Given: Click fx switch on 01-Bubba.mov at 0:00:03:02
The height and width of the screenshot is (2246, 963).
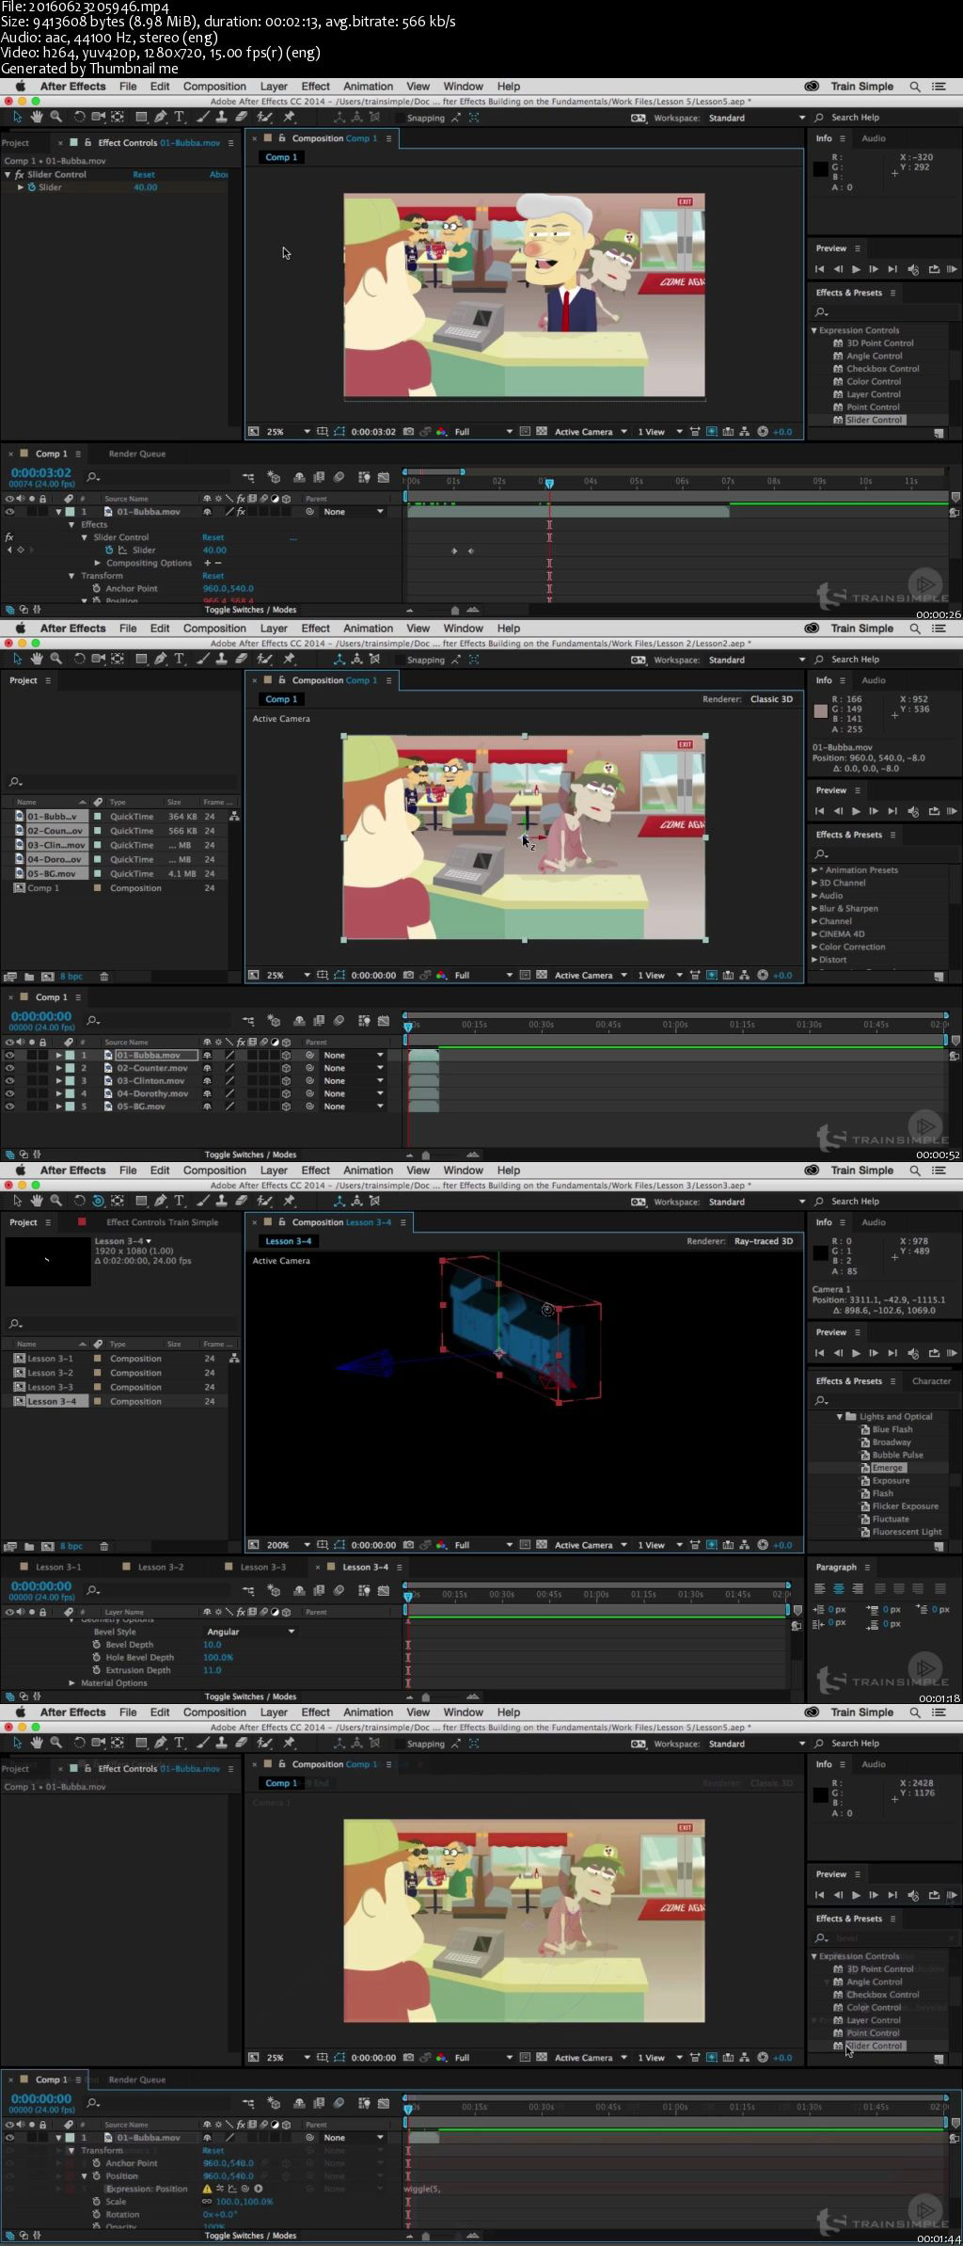Looking at the screenshot, I should tap(240, 512).
